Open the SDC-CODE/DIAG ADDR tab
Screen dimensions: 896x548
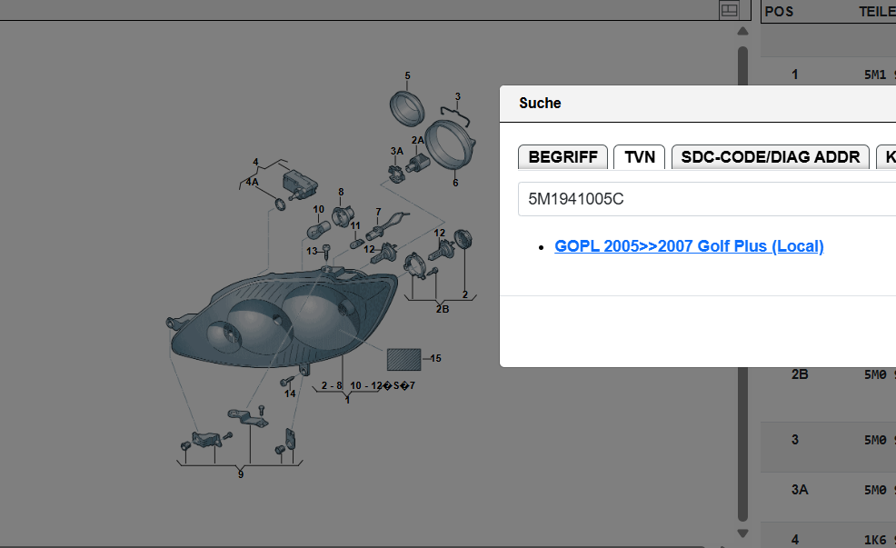click(771, 157)
